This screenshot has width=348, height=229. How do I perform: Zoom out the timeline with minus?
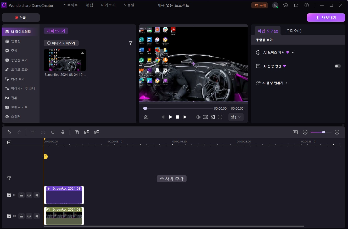pyautogui.click(x=305, y=132)
